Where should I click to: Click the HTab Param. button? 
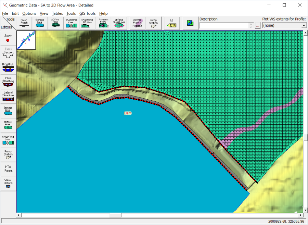(8, 168)
